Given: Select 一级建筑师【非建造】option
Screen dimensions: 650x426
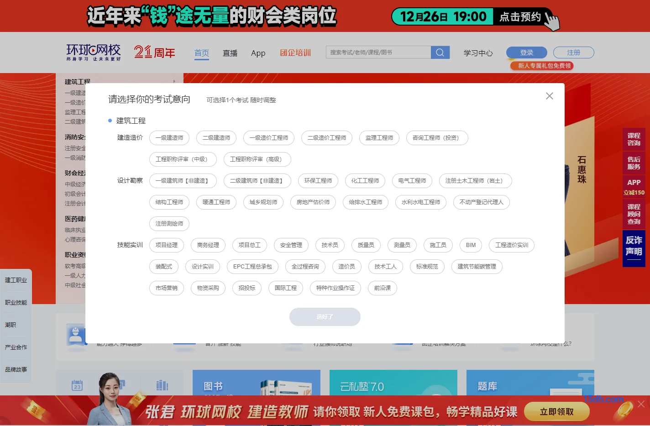Looking at the screenshot, I should [x=183, y=181].
